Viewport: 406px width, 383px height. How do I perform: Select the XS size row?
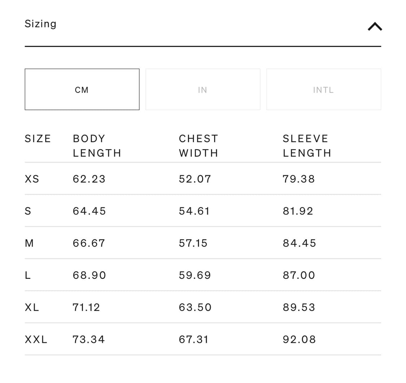(32, 179)
